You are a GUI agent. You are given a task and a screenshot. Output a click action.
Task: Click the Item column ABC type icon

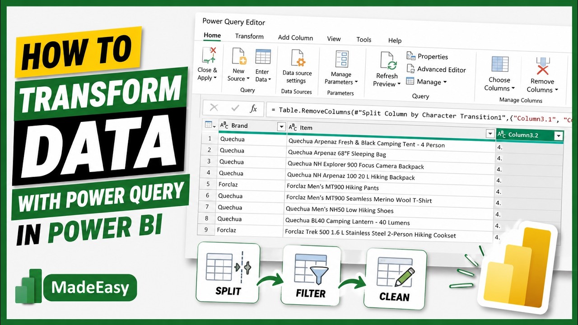point(293,127)
